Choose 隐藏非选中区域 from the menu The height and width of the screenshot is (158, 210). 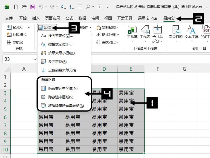(x=63, y=89)
